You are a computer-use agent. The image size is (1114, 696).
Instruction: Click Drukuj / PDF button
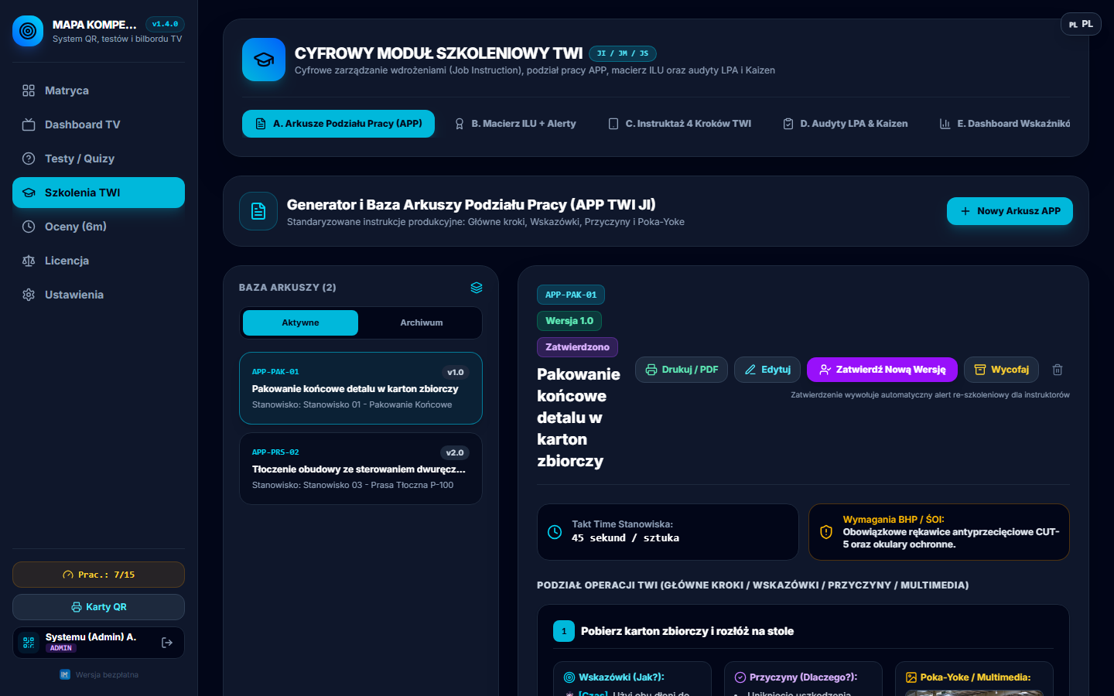(682, 370)
